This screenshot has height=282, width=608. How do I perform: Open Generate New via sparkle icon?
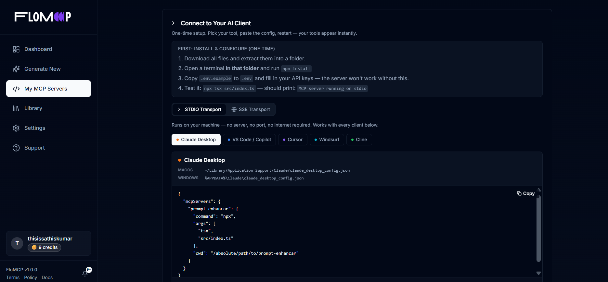(x=16, y=69)
